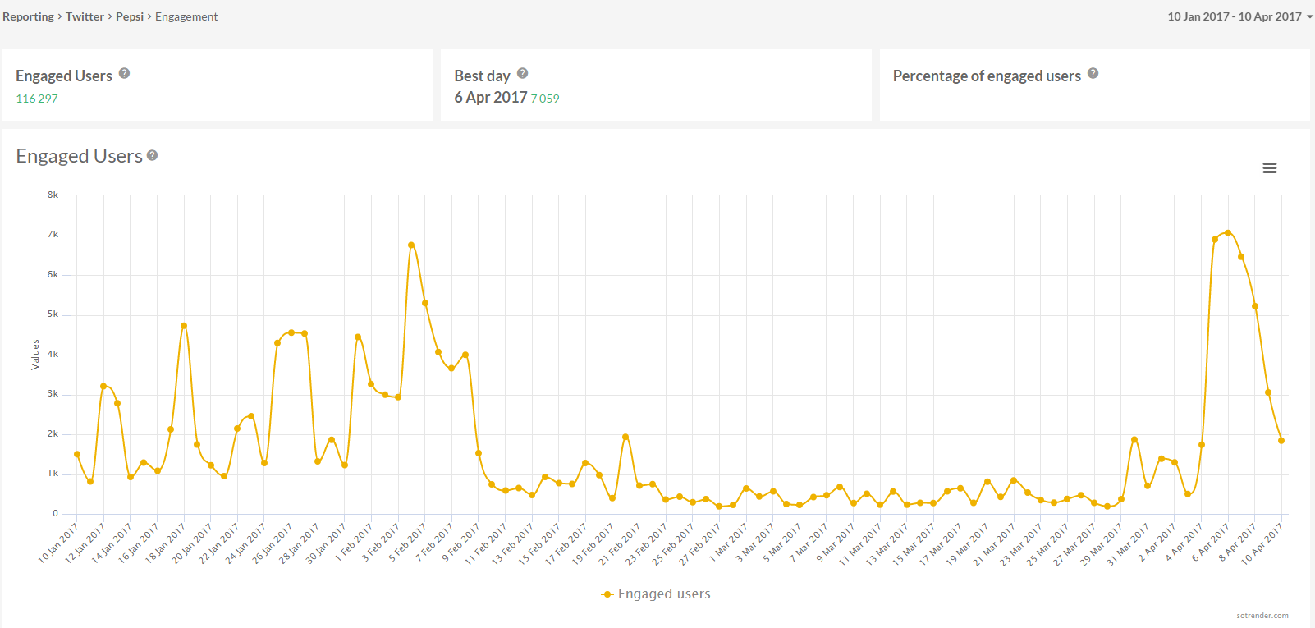This screenshot has width=1315, height=628.
Task: Click the 116 297 engaged users value
Action: [37, 99]
